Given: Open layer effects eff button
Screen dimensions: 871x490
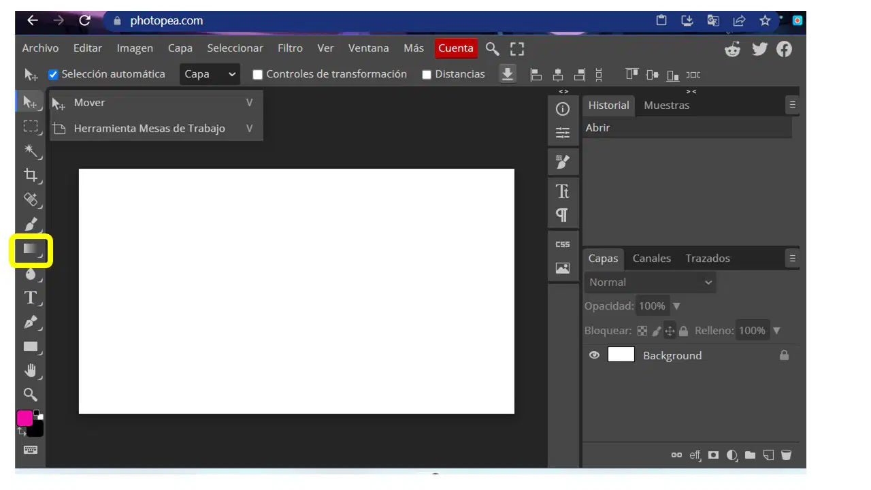Looking at the screenshot, I should (x=695, y=455).
